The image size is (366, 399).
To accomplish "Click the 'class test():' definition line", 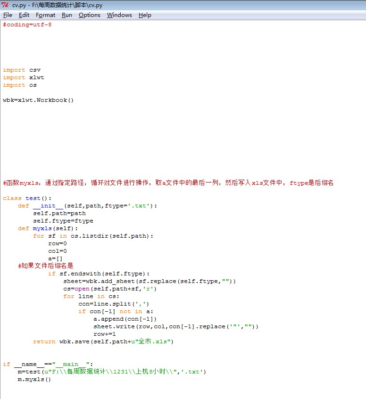I will (x=27, y=198).
